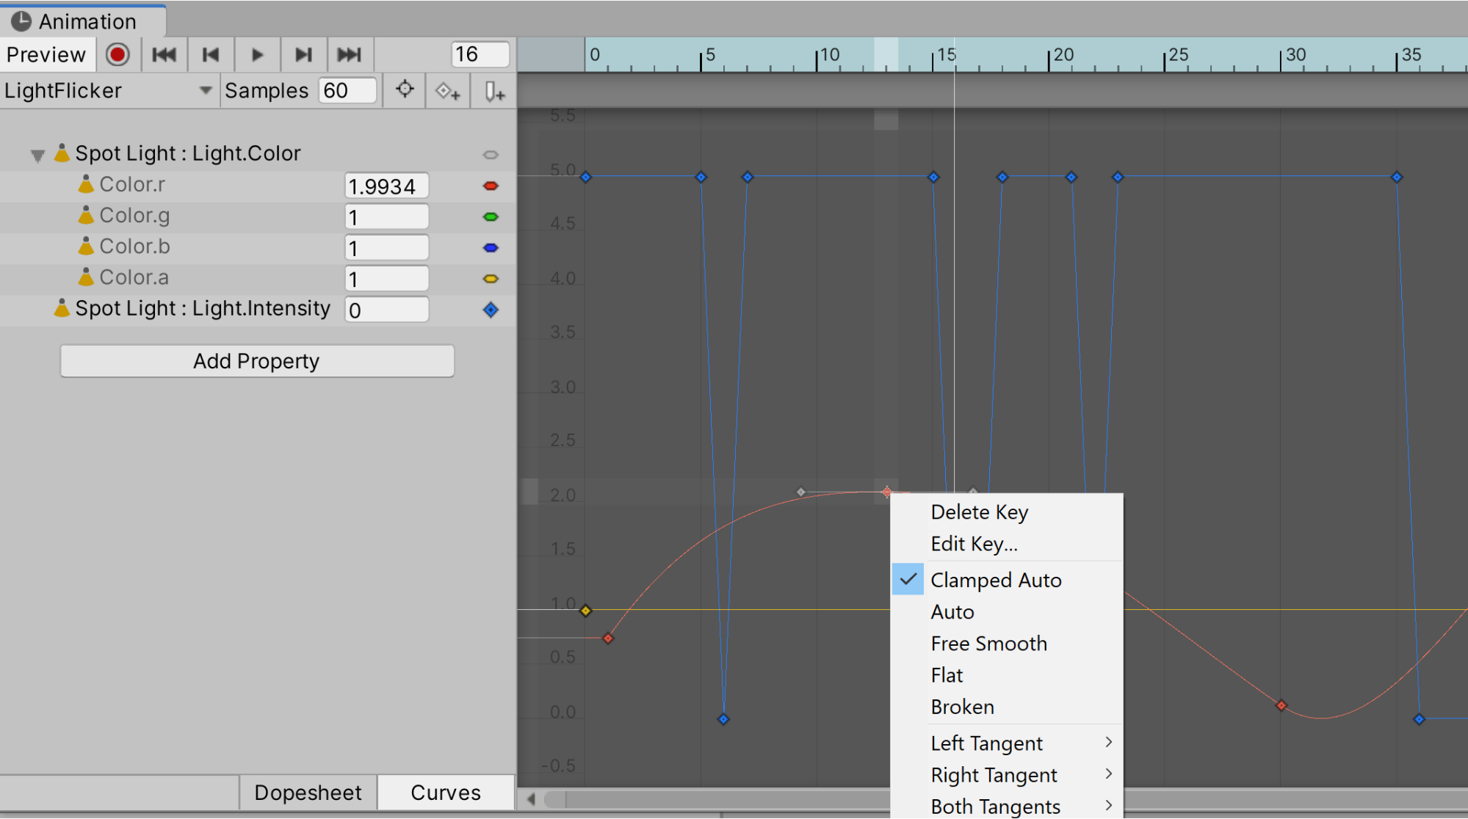
Task: Go to previous keyframe
Action: click(211, 55)
